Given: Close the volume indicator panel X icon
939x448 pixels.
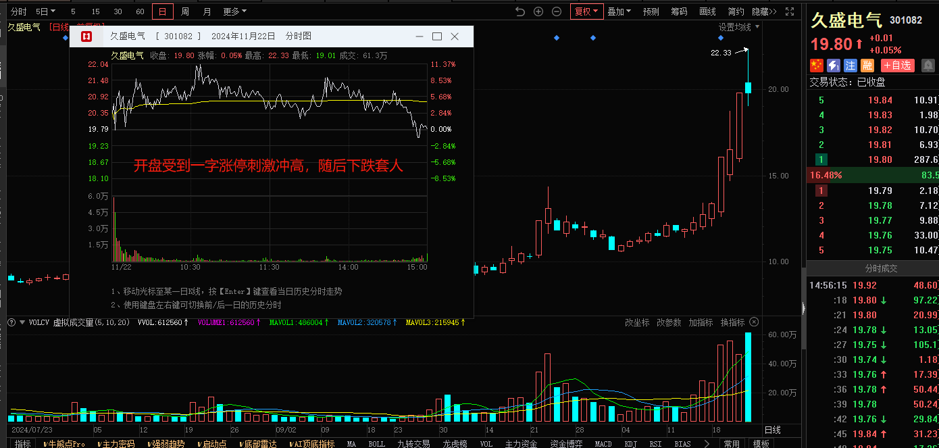Looking at the screenshot, I should pos(755,322).
